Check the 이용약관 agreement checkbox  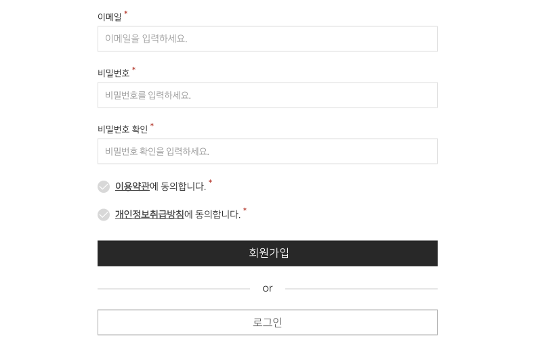tap(104, 187)
